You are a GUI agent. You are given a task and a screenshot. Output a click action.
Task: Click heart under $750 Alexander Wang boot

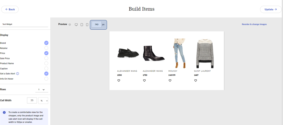point(144,80)
